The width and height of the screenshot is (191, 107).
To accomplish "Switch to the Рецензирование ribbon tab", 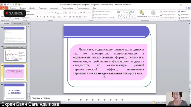I will [83, 8].
